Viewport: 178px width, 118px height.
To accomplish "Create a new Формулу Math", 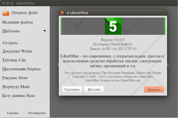I will (16, 87).
